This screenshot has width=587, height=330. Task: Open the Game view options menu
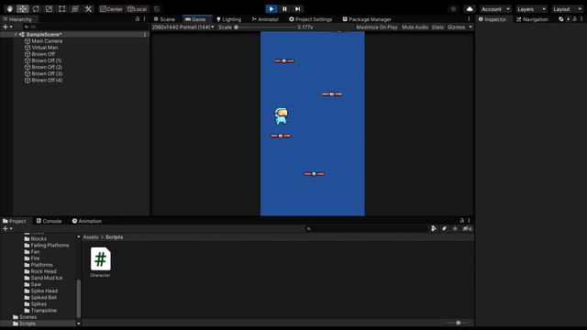469,18
